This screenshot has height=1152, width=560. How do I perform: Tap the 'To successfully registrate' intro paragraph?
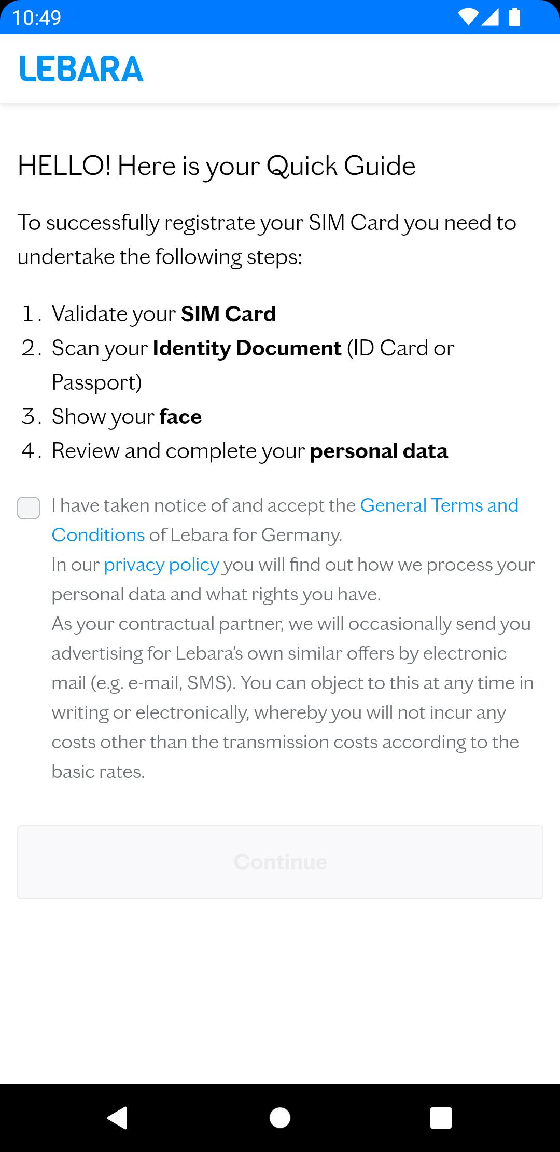(x=267, y=239)
